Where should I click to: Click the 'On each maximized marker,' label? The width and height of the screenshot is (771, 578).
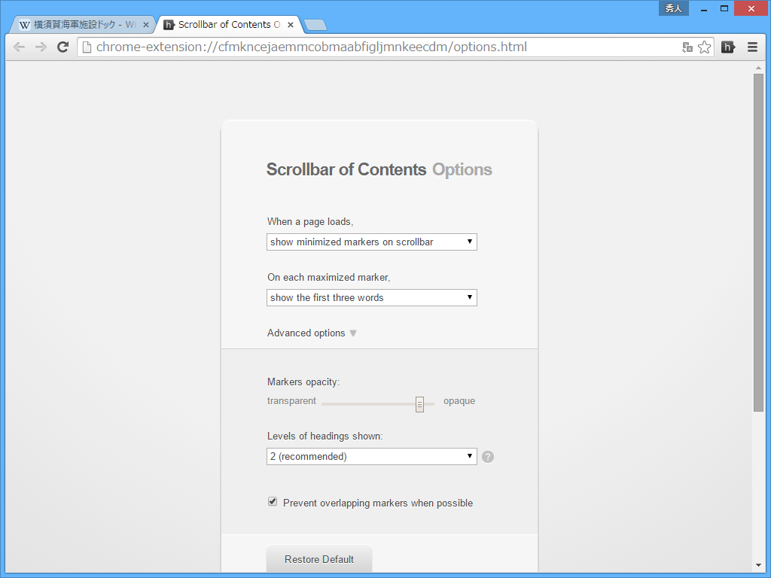pos(329,277)
